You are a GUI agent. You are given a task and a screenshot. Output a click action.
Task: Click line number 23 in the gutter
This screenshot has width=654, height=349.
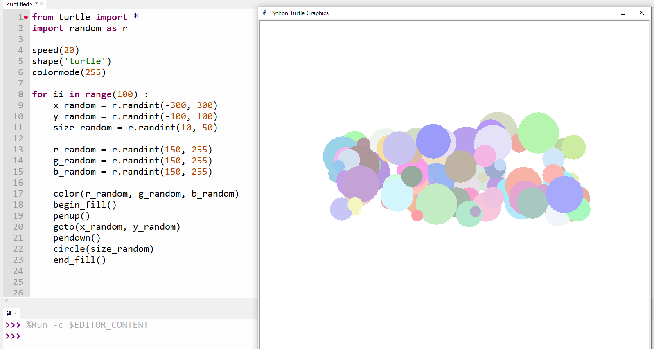pos(18,260)
